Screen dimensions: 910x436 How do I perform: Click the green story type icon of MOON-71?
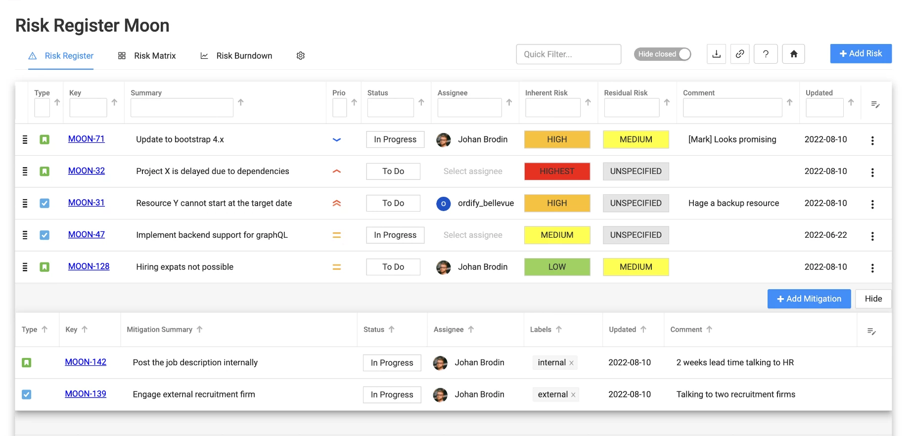click(x=45, y=139)
